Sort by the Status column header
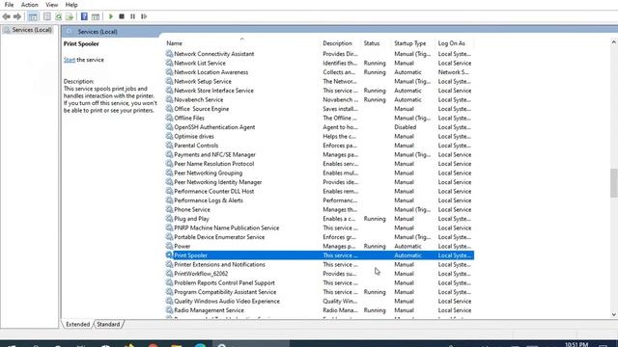The height and width of the screenshot is (347, 618). coord(372,43)
